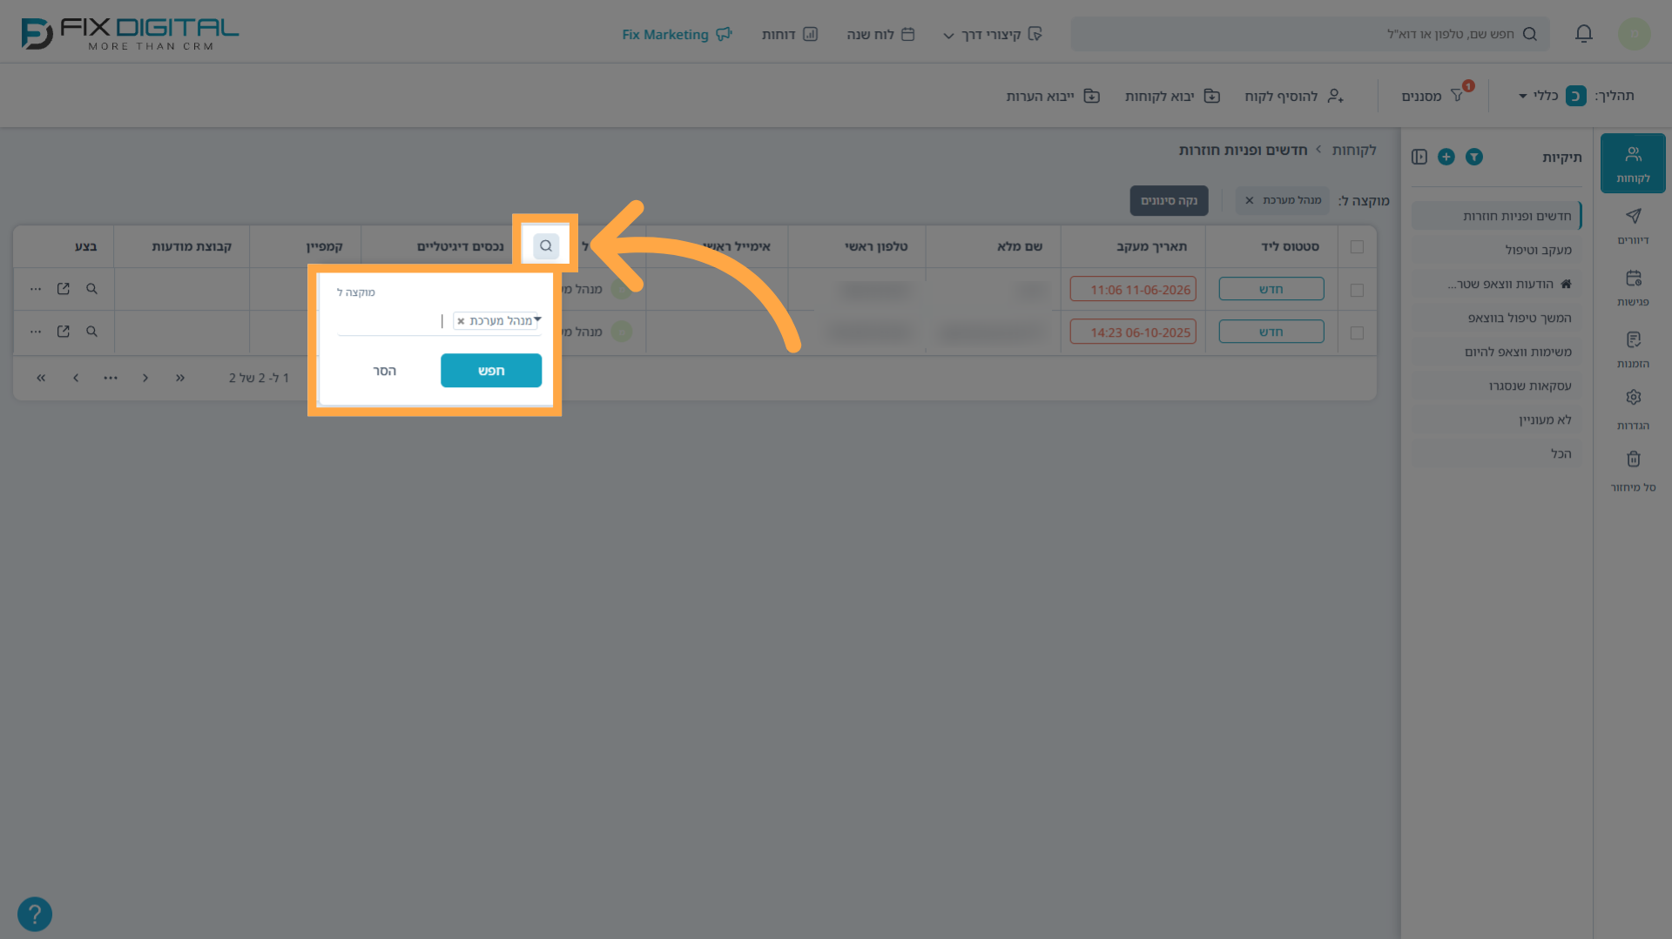Screen dimensions: 1672x939
Task: Open the דוחות reports menu
Action: point(790,34)
